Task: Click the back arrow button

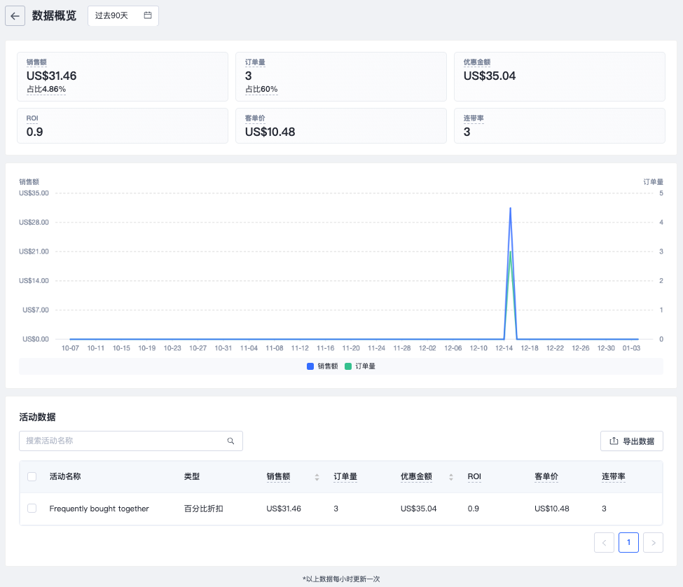Action: pos(15,16)
